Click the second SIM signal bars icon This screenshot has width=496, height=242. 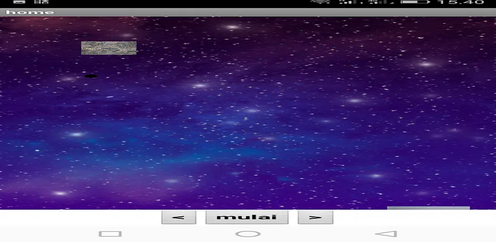(x=382, y=2)
